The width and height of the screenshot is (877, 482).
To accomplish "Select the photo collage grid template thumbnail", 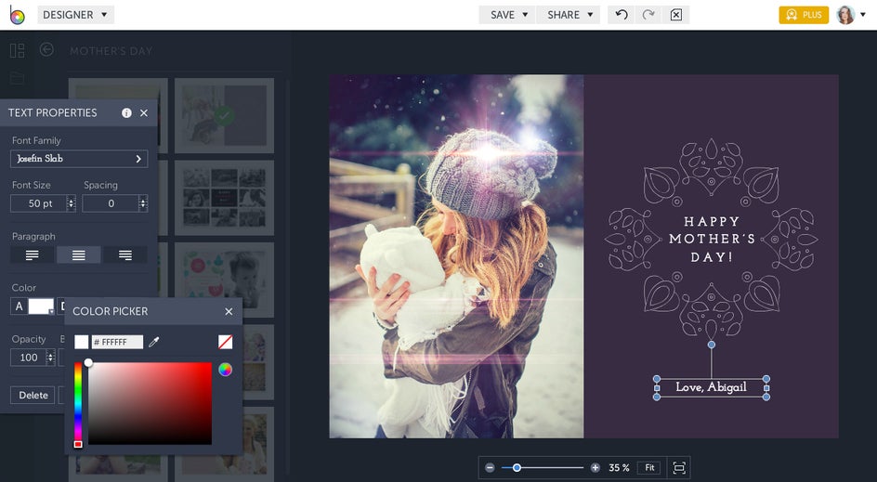I will tap(224, 198).
